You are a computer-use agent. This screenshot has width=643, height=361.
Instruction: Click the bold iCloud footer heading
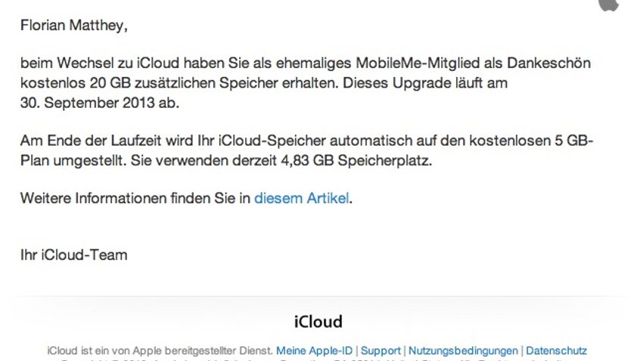coord(318,322)
